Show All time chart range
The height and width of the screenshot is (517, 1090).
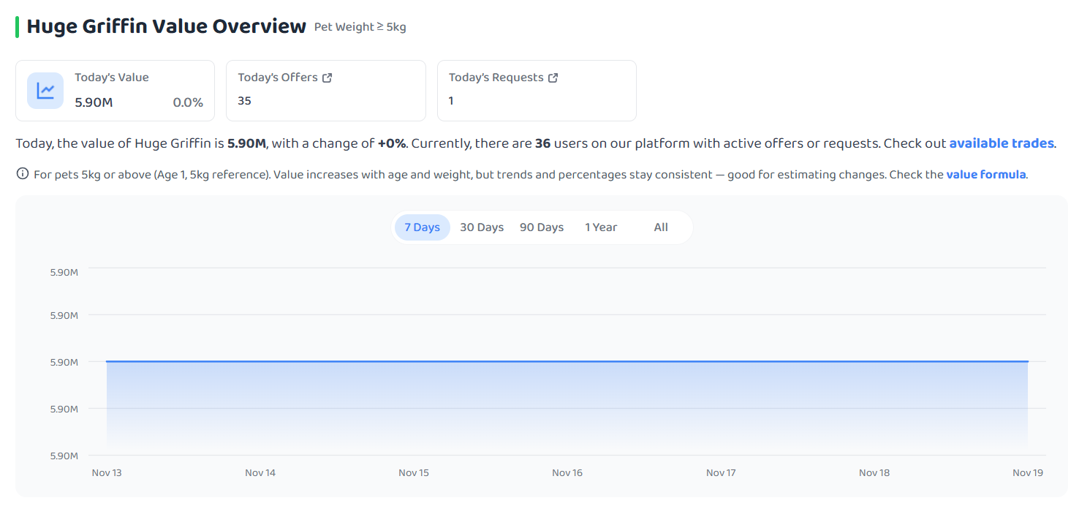[661, 227]
